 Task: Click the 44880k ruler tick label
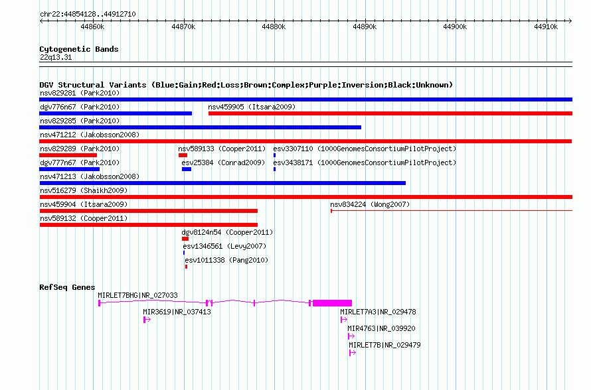(x=274, y=27)
